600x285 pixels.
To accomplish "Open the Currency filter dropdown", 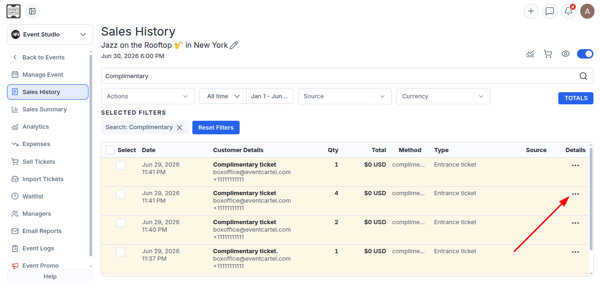I will pyautogui.click(x=443, y=96).
